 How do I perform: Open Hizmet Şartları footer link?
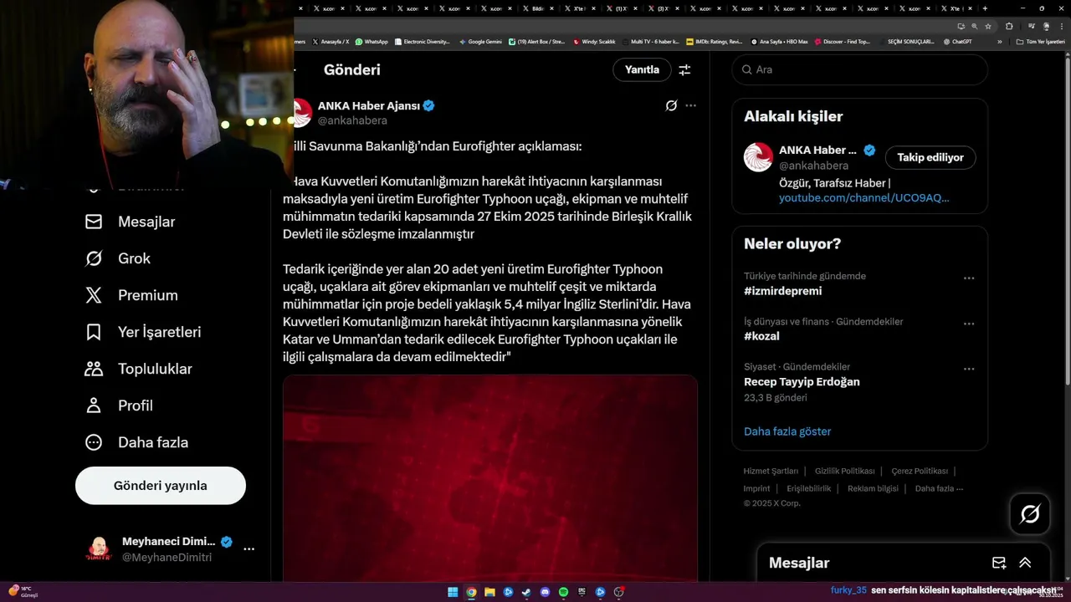click(x=771, y=471)
